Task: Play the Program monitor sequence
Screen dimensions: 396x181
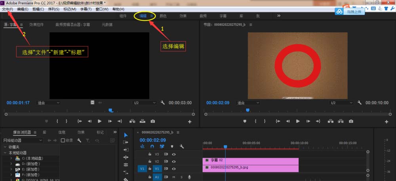Action: [x=298, y=121]
